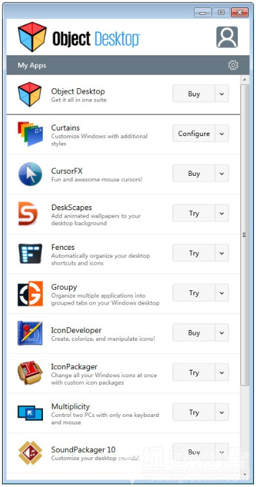Select the Multiplicity monitors icon
The width and height of the screenshot is (256, 487).
pos(30,412)
